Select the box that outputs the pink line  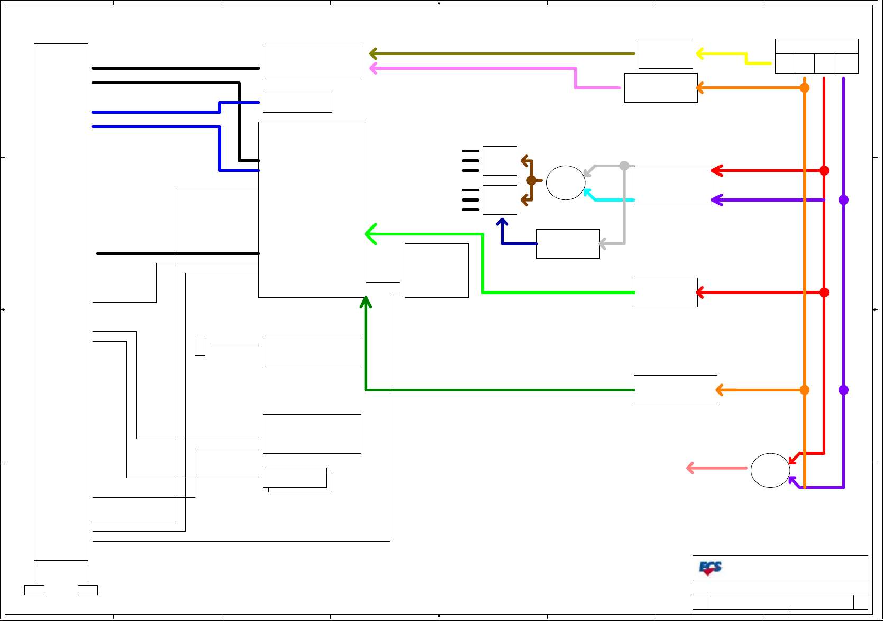[x=661, y=88]
